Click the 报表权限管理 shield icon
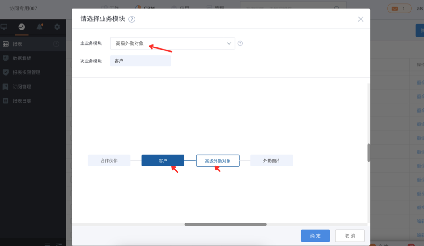The height and width of the screenshot is (246, 424). [x=6, y=72]
